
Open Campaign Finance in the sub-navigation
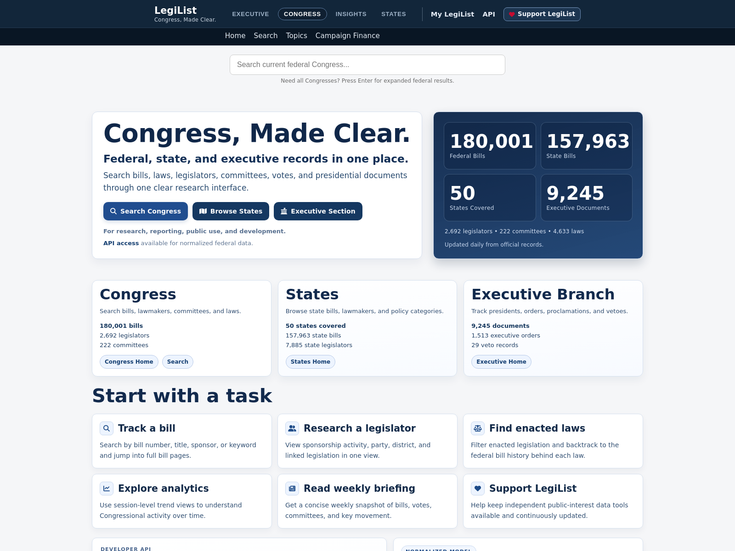(348, 36)
